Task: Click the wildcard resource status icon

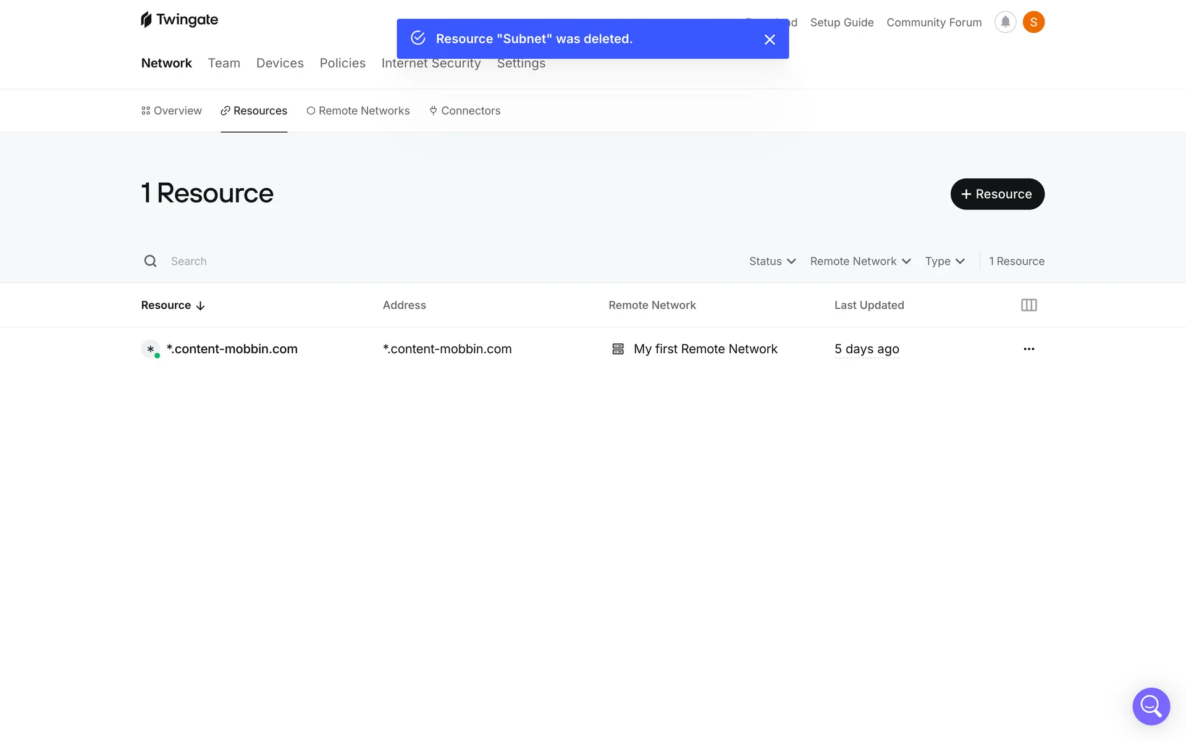Action: [x=151, y=350]
